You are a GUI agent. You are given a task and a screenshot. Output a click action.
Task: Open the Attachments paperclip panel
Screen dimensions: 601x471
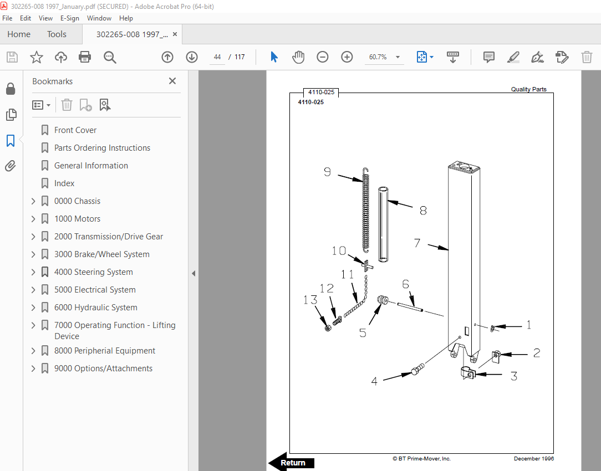tap(11, 166)
